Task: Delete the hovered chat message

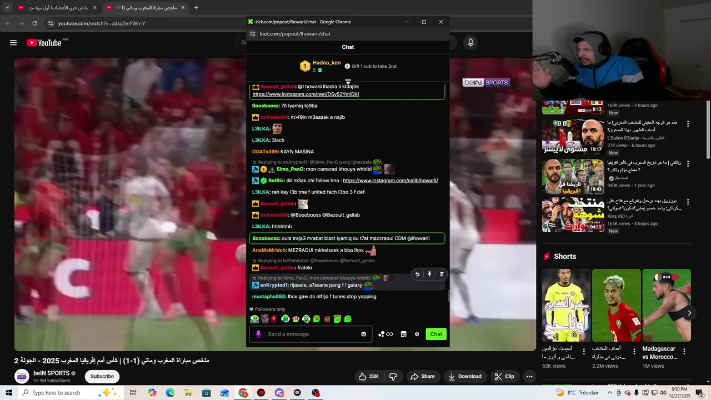Action: click(x=442, y=274)
